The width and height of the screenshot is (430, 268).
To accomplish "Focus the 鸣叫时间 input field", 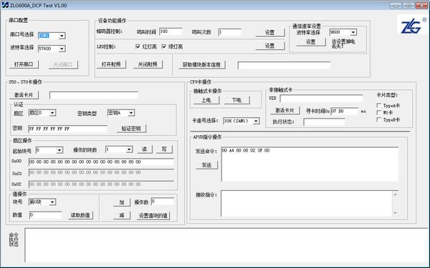I will click(171, 31).
